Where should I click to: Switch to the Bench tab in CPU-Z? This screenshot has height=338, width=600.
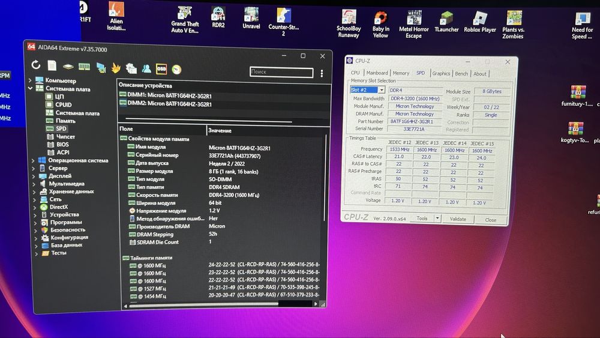point(461,74)
